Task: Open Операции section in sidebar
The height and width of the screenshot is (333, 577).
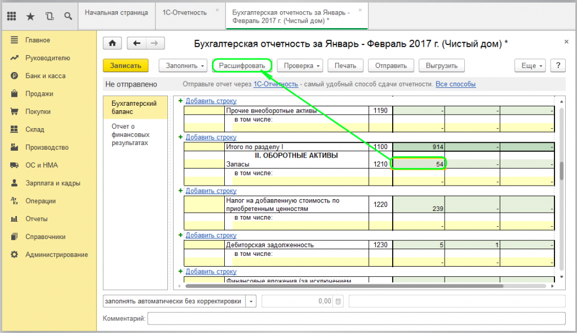Action: (x=41, y=201)
